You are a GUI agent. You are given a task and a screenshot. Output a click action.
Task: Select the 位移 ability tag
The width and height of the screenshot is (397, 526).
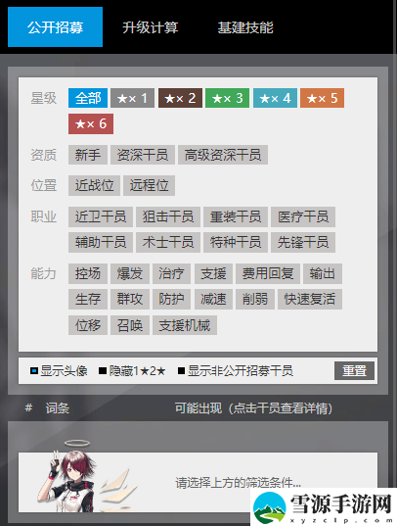click(88, 325)
